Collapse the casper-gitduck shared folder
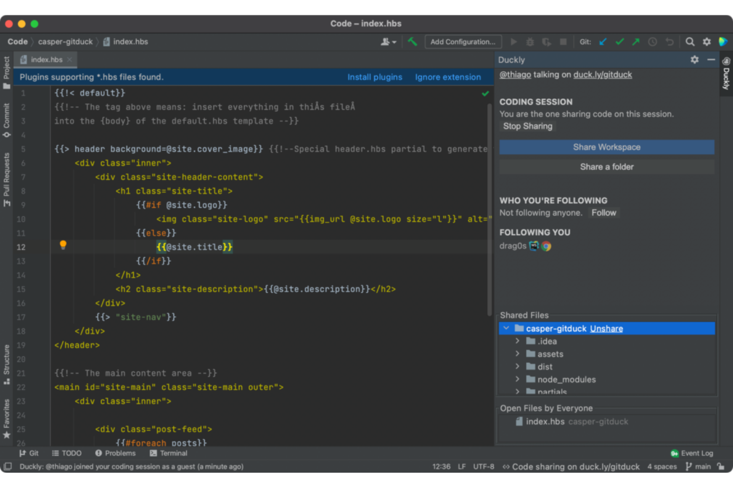This screenshot has width=733, height=488. [x=506, y=328]
